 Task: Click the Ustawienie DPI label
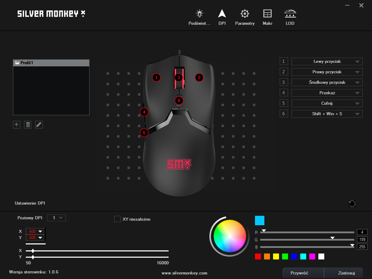[30, 203]
